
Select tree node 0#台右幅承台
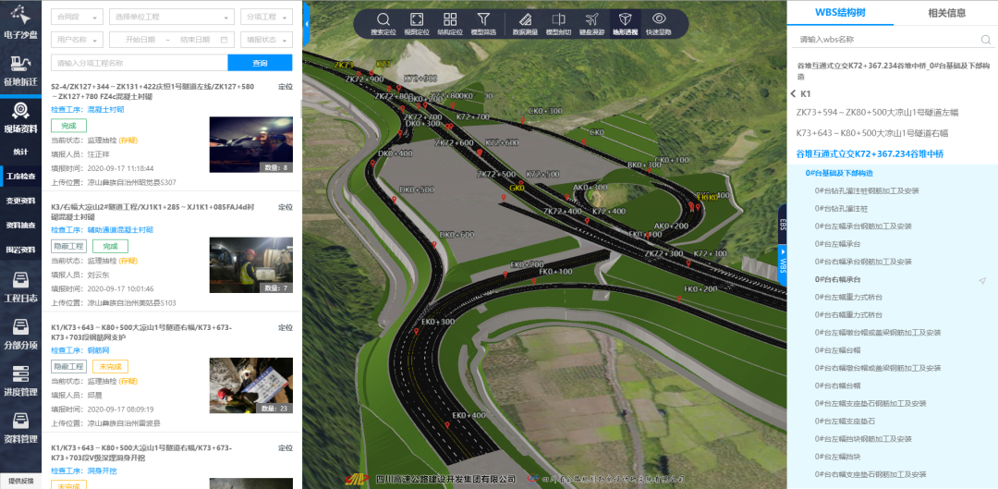(x=837, y=279)
